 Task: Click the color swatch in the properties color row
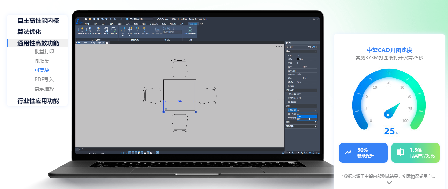tap(298, 59)
